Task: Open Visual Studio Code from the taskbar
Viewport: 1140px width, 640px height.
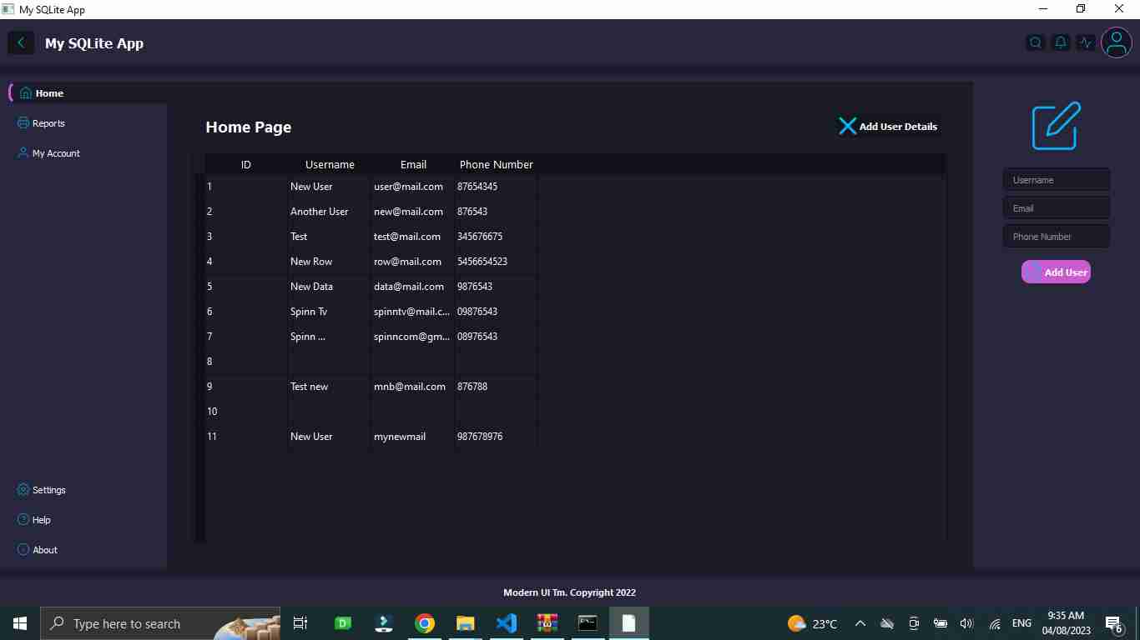Action: coord(506,623)
